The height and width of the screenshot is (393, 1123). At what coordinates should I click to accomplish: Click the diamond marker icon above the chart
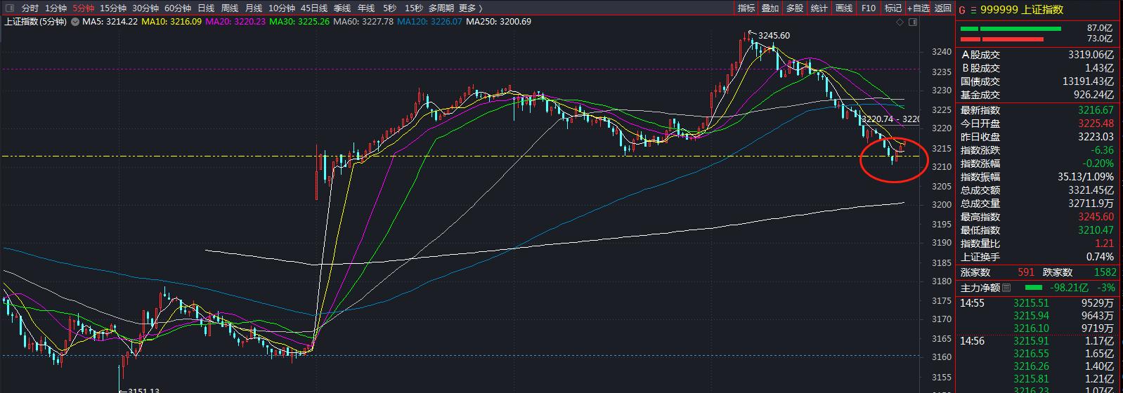(x=900, y=22)
